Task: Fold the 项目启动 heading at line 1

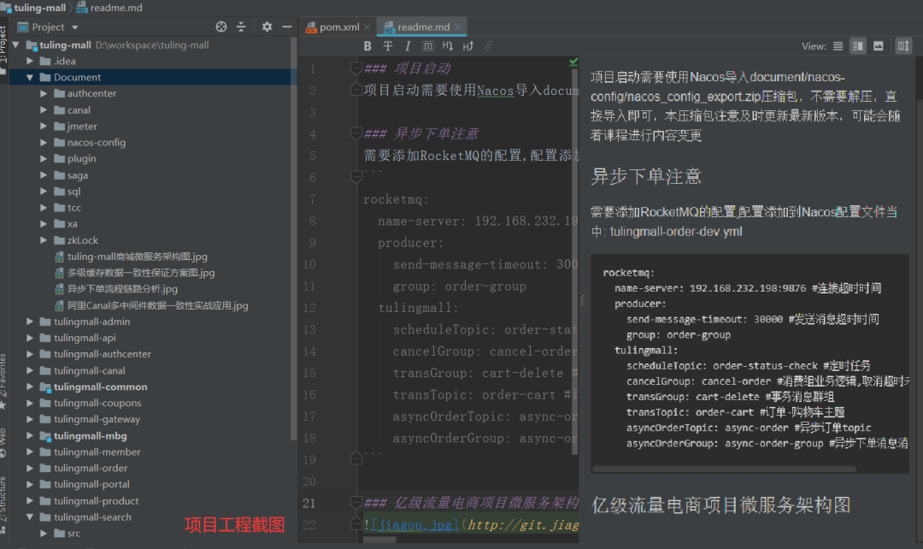Action: pyautogui.click(x=356, y=68)
